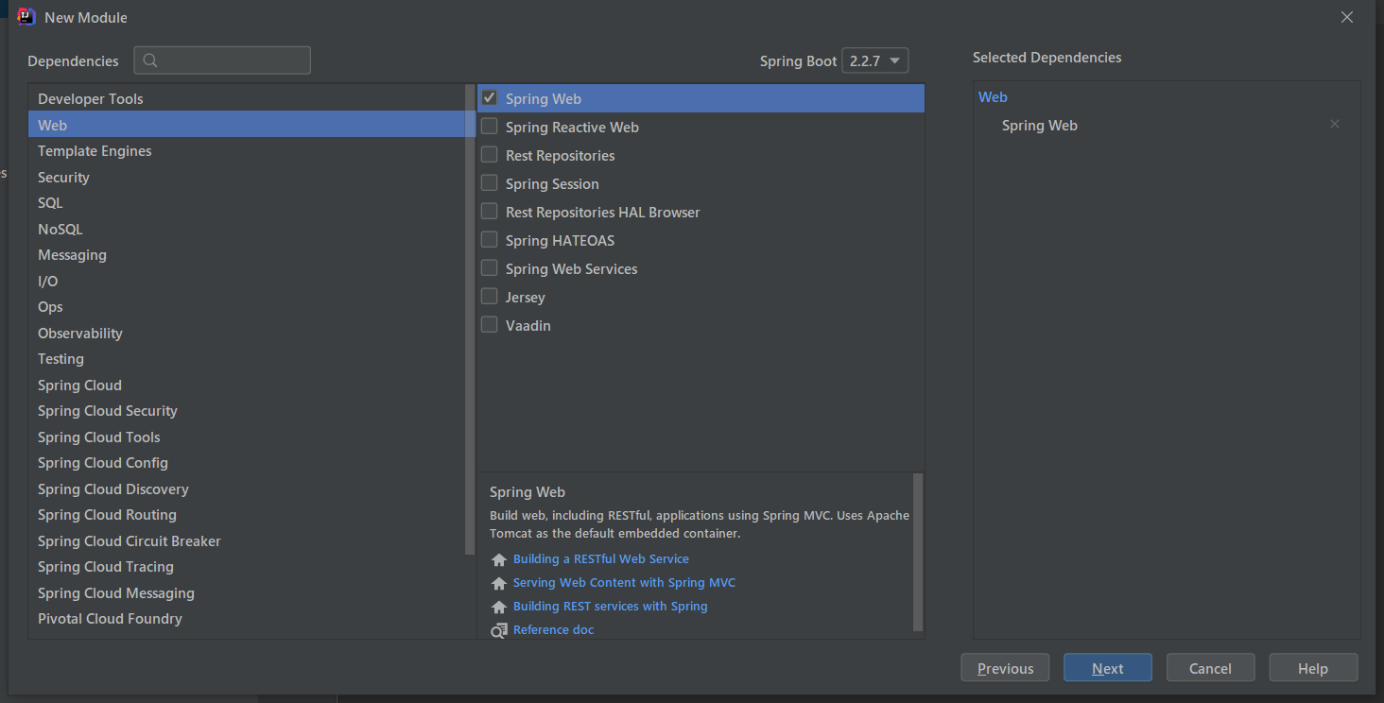Close the New Module dialog
Image resolution: width=1384 pixels, height=703 pixels.
pyautogui.click(x=1347, y=17)
